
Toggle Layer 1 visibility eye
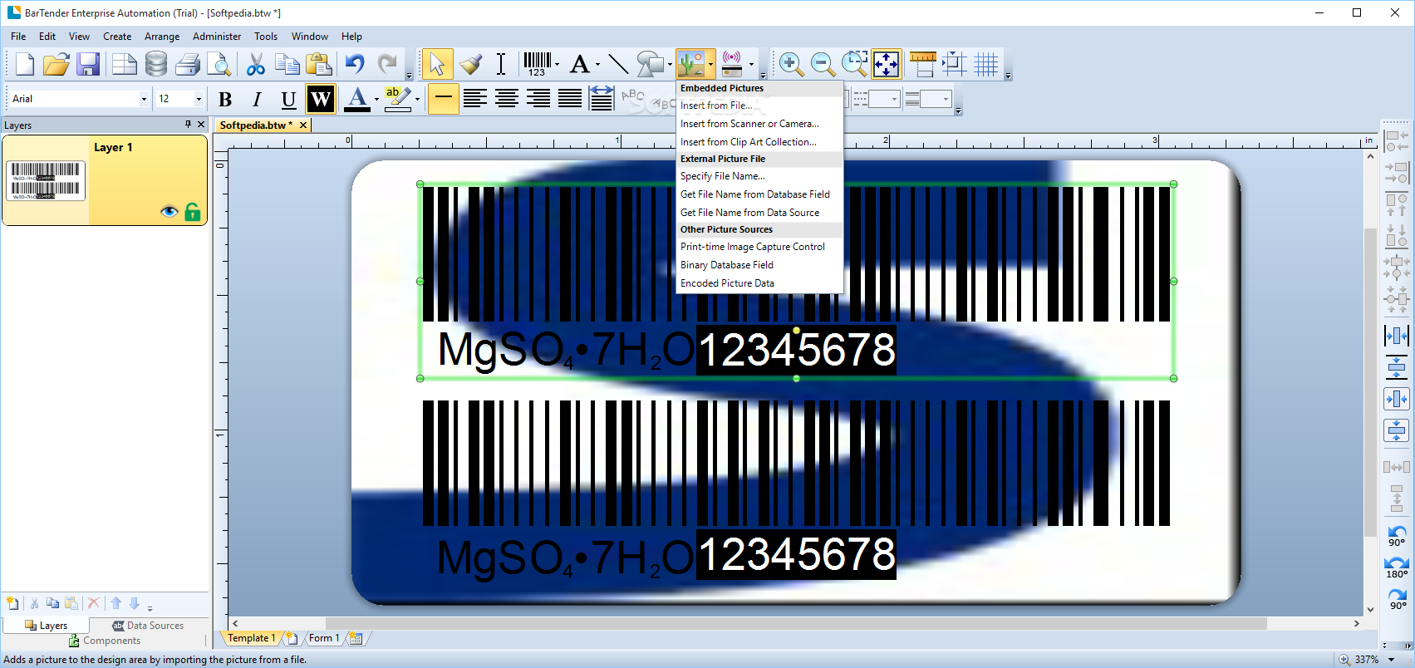(170, 211)
